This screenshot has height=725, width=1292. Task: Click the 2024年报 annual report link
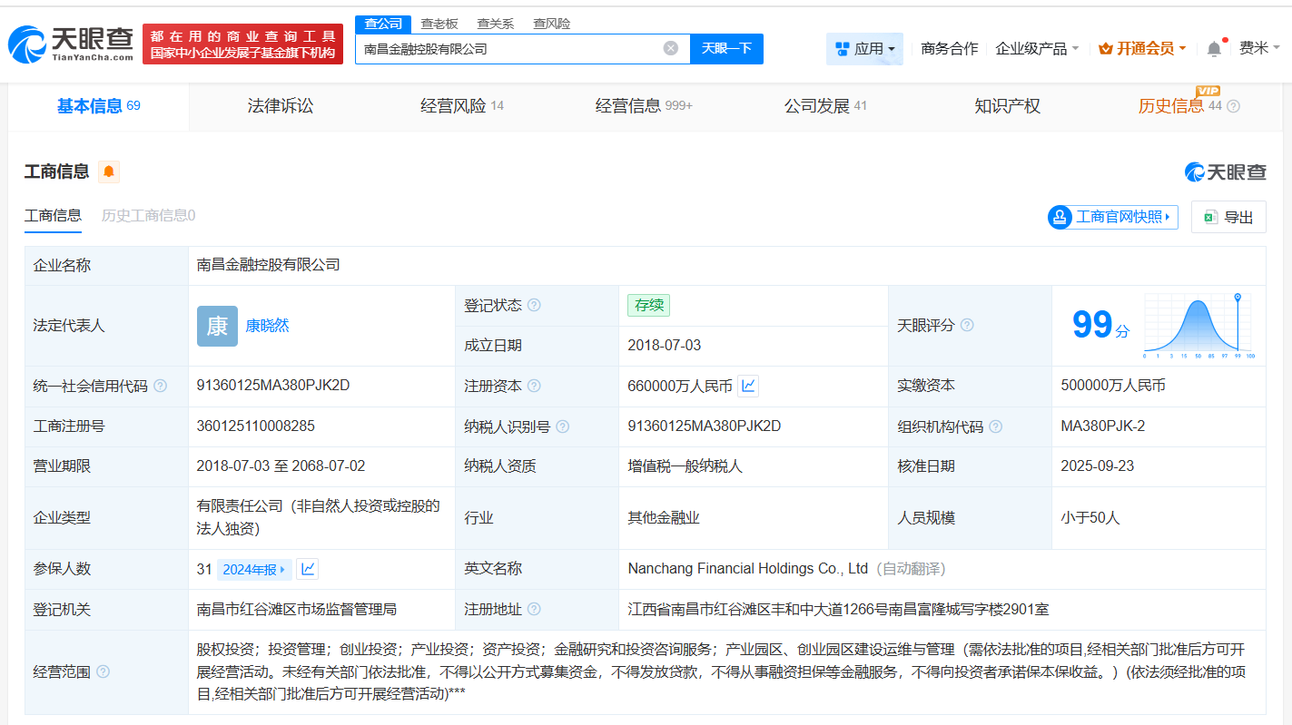tap(254, 568)
